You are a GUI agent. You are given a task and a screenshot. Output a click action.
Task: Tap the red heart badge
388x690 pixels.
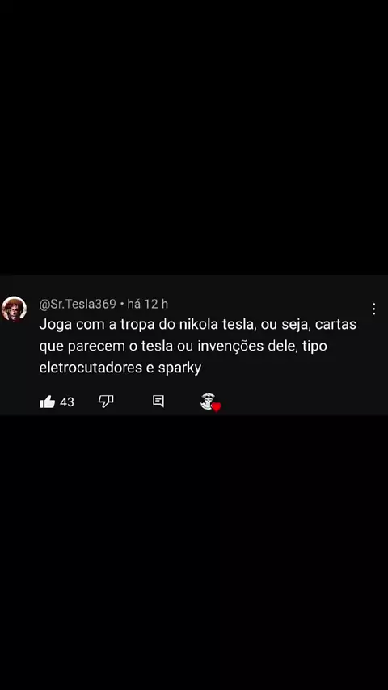click(x=217, y=407)
